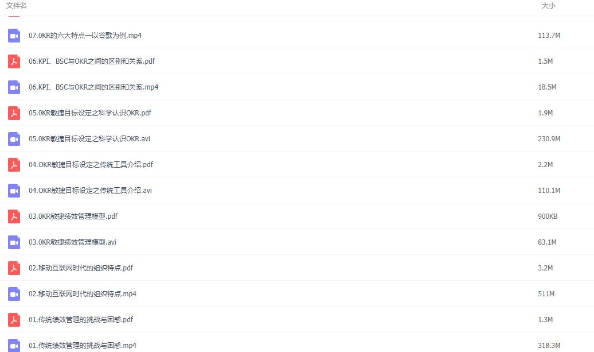Click PDF icon for 04.OKR传统工具介绍.pdf

point(14,165)
